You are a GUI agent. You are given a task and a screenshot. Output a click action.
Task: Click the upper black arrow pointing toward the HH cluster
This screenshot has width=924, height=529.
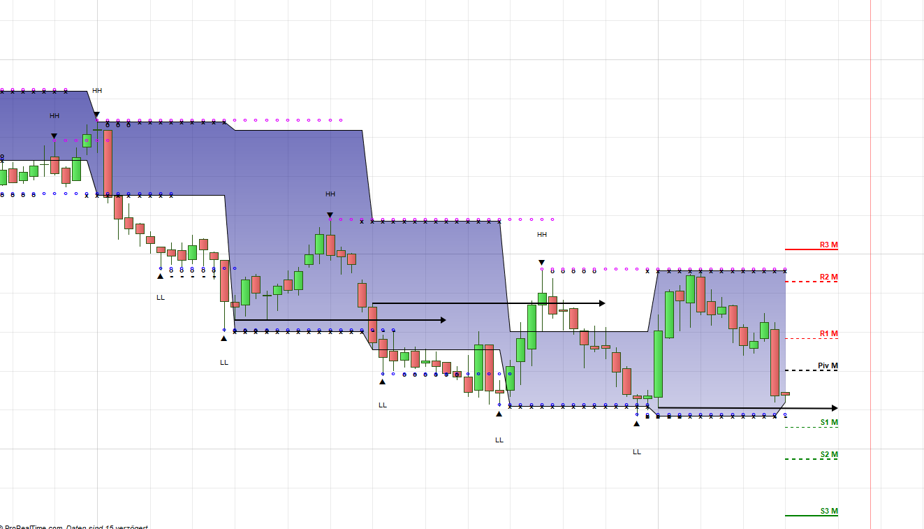click(x=489, y=303)
